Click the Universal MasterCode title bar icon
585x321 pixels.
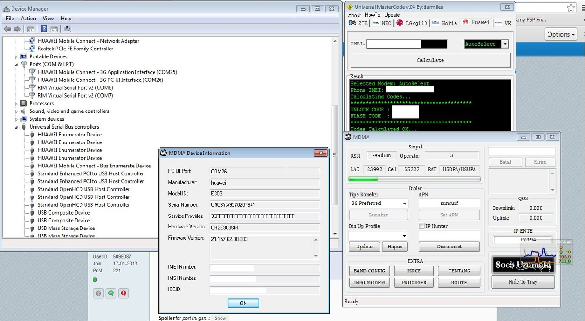coord(350,7)
